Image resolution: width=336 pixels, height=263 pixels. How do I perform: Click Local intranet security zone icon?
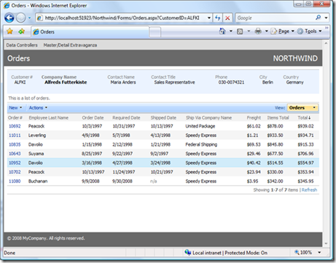click(x=187, y=252)
